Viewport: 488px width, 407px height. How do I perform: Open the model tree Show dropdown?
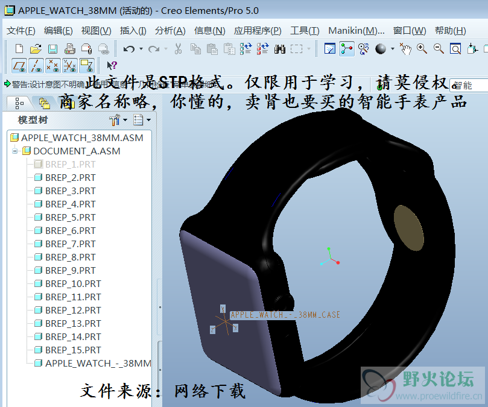(x=118, y=120)
